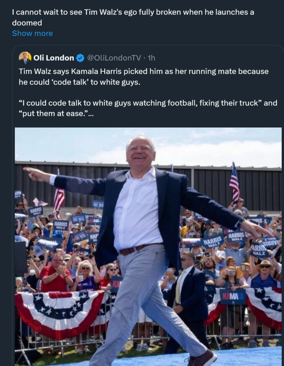
Task: Click the first paragraph of the quoted tweet about the running mate
Action: [144, 76]
